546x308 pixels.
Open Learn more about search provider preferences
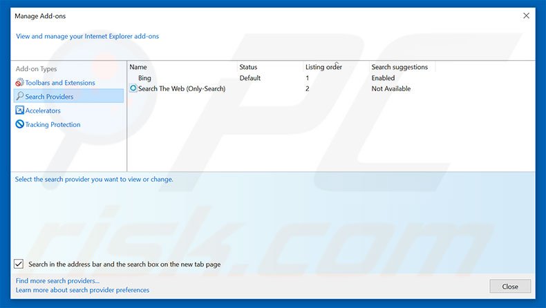point(82,290)
